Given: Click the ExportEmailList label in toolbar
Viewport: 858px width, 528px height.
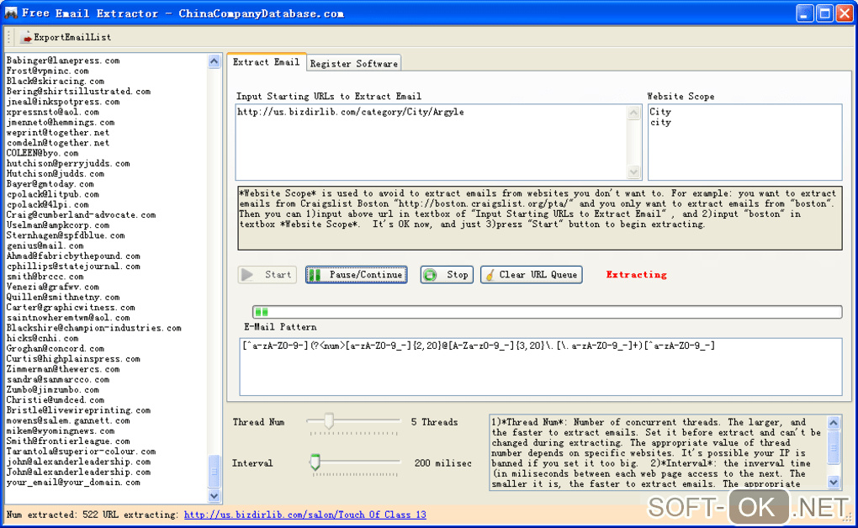Looking at the screenshot, I should [72, 37].
